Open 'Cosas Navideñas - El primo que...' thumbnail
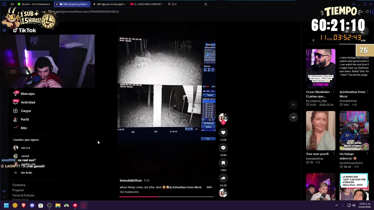The image size is (374, 210). pyautogui.click(x=321, y=69)
